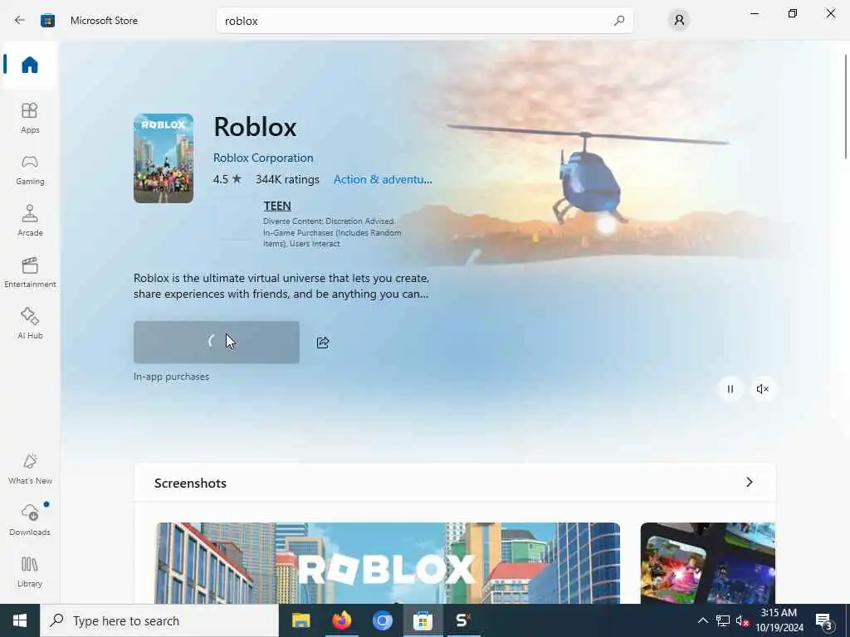Launch Firefox from taskbar
Screen dimensions: 850x637
point(341,620)
